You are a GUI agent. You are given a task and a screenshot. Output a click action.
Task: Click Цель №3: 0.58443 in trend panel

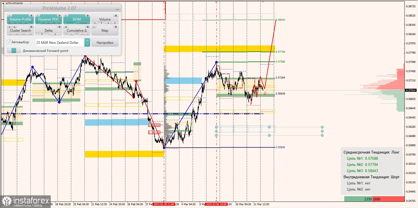(362, 171)
